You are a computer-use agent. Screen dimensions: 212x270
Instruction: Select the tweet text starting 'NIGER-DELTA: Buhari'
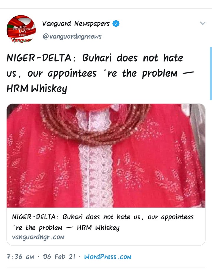[100, 73]
